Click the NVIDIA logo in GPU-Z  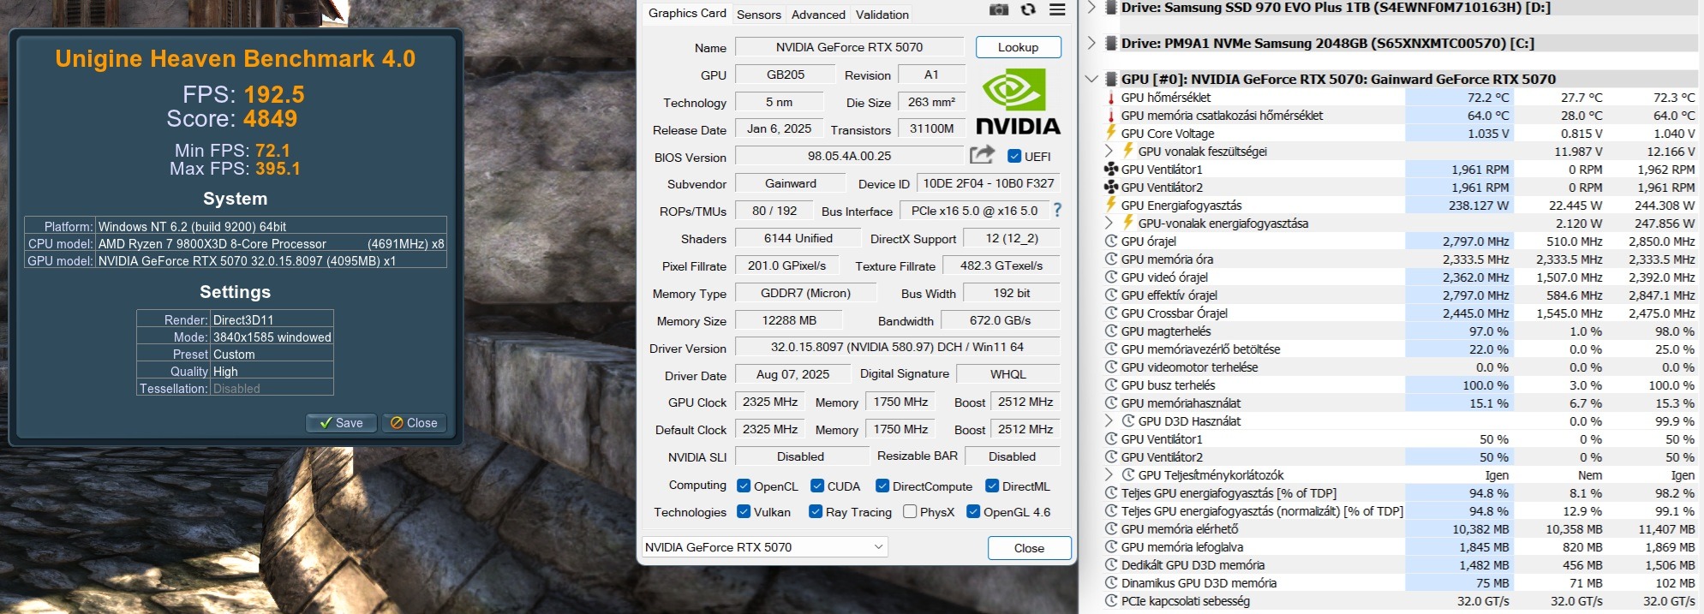pyautogui.click(x=1018, y=102)
